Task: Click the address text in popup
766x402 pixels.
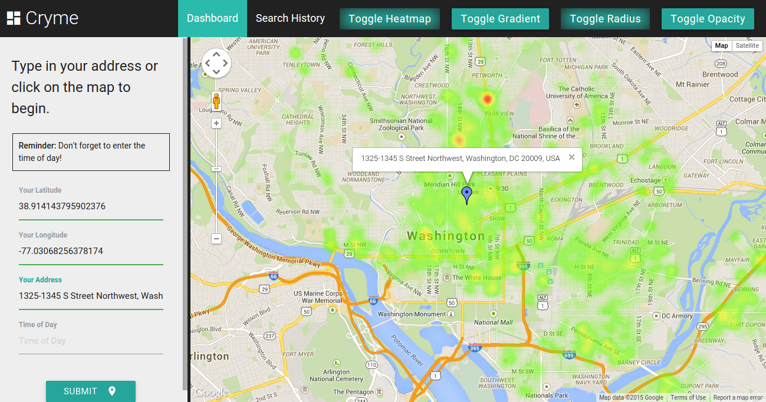Action: [x=461, y=158]
